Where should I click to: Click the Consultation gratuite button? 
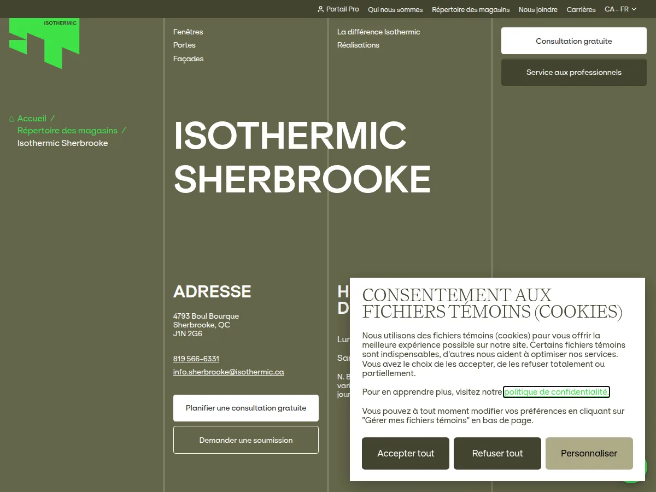pyautogui.click(x=574, y=41)
